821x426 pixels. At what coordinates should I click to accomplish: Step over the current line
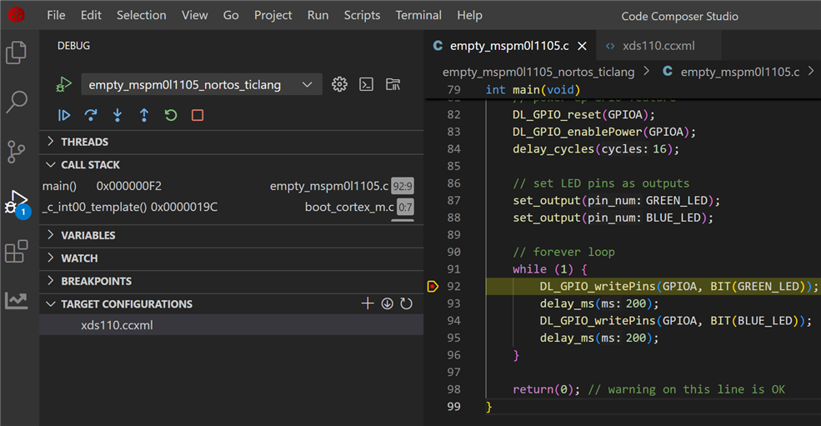(x=91, y=115)
